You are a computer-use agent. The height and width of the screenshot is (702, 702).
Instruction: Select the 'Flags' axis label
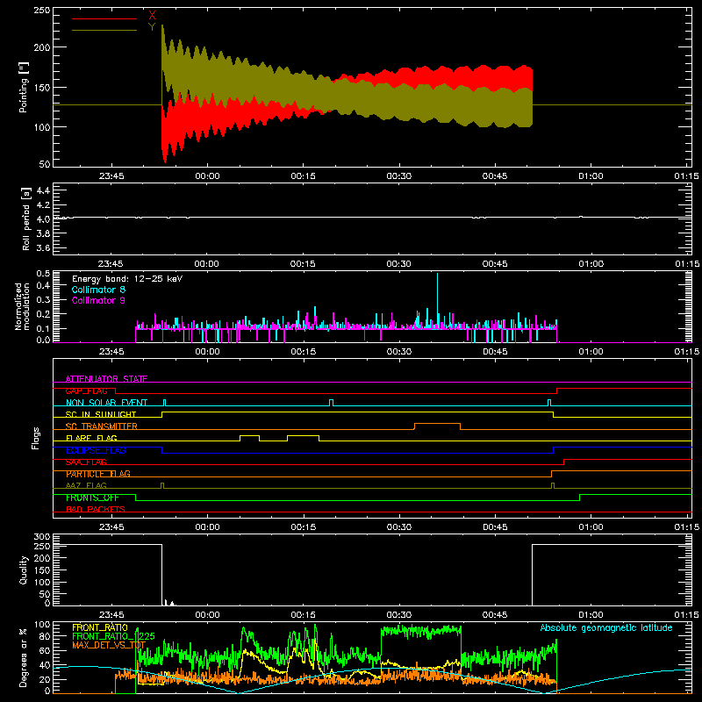pyautogui.click(x=35, y=438)
